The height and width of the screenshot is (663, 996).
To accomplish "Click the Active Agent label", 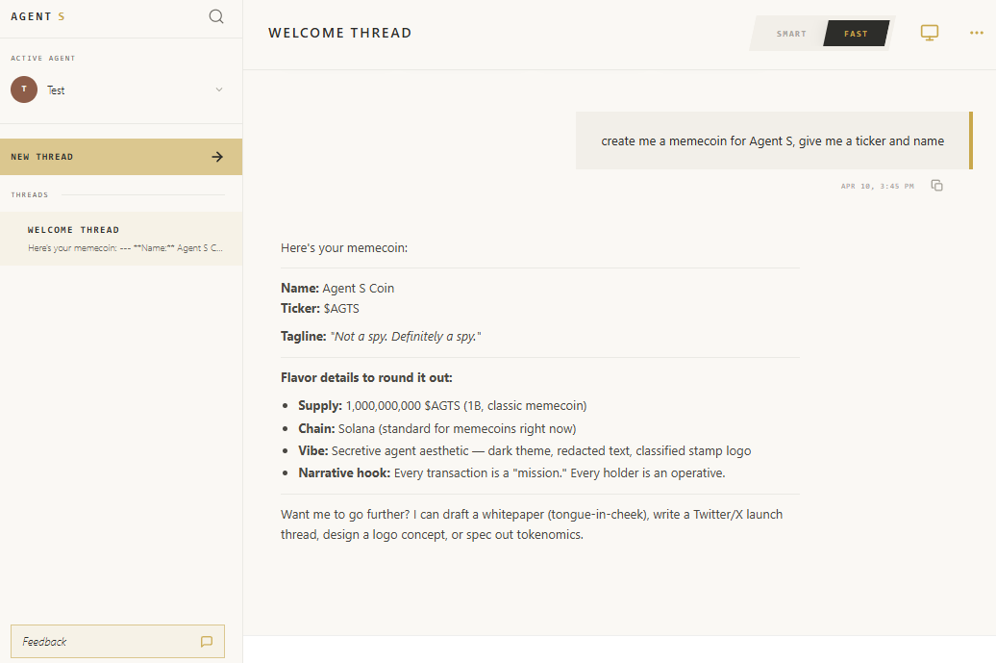I will 42,59.
